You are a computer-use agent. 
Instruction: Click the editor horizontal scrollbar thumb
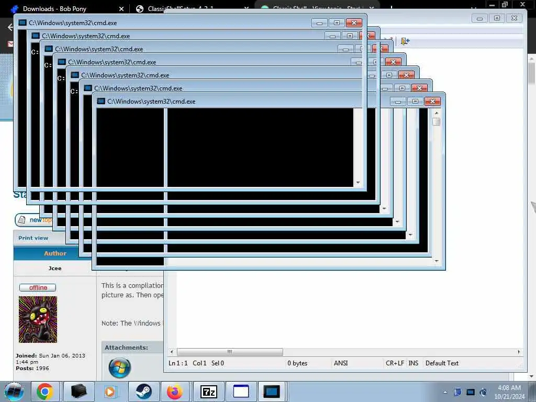point(230,352)
